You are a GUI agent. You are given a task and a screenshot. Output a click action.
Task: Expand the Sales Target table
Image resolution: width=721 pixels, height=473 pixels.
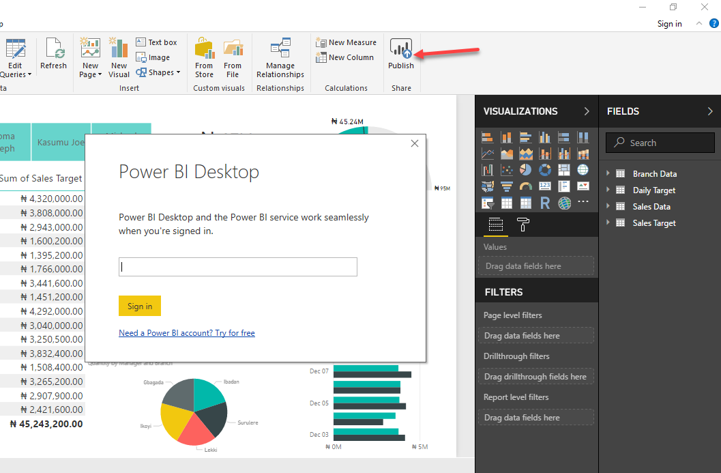pos(609,223)
